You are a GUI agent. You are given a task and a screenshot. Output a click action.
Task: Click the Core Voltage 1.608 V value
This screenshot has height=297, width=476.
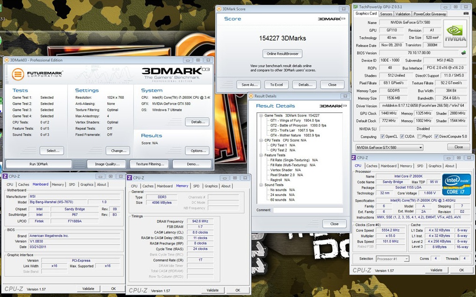430,193
